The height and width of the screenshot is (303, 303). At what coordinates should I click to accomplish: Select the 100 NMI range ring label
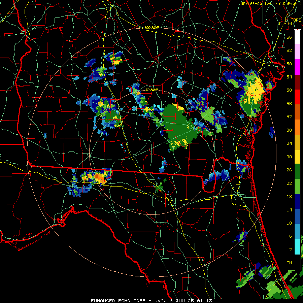[151, 28]
